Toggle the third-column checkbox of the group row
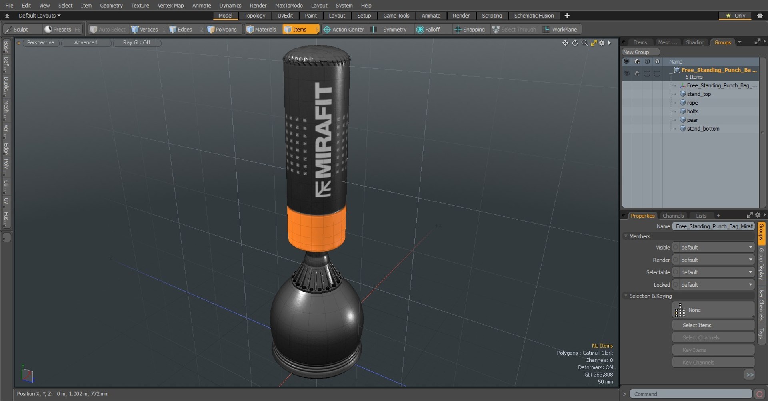The width and height of the screenshot is (768, 401). [x=647, y=74]
